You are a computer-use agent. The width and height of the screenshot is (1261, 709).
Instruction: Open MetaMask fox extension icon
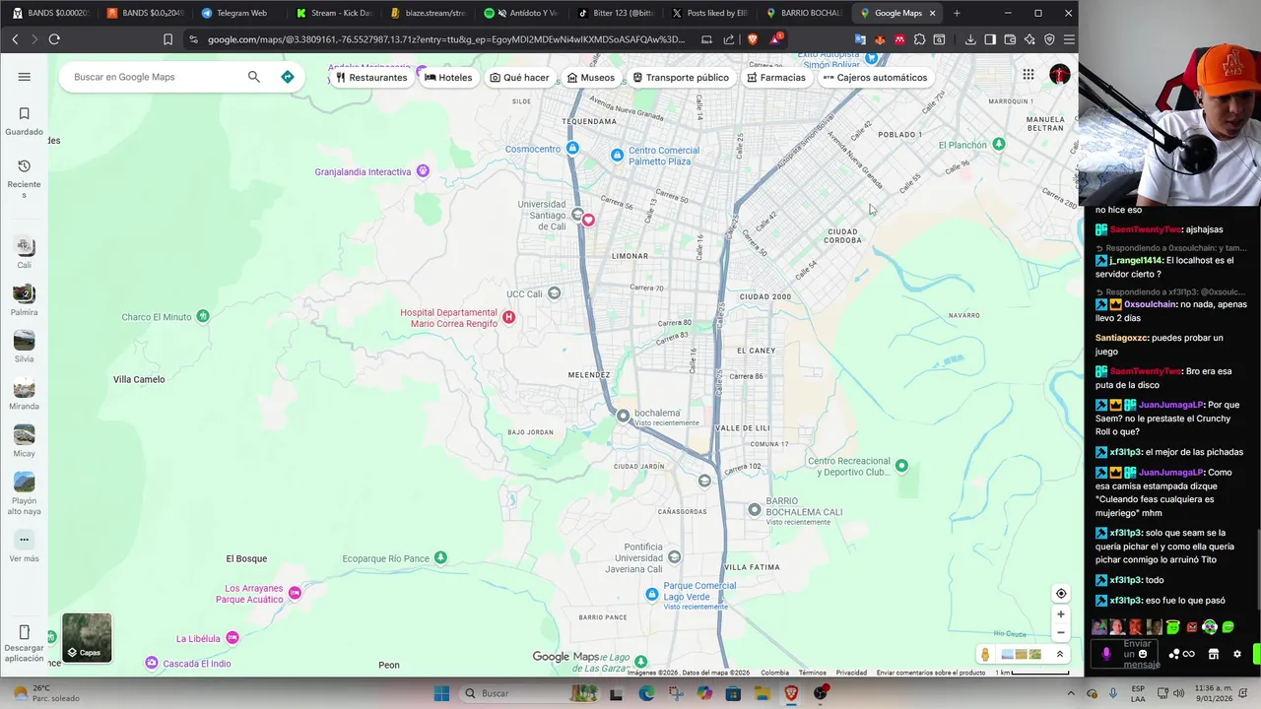coord(880,39)
